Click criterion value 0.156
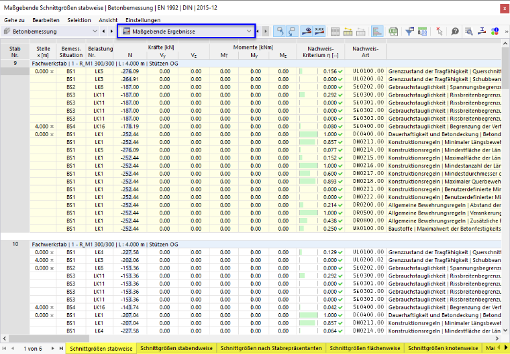Screen dimensions: 510x354 329,71
